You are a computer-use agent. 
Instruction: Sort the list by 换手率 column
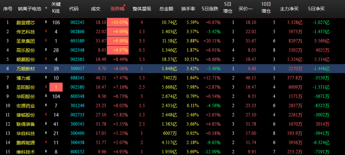tap(188, 8)
